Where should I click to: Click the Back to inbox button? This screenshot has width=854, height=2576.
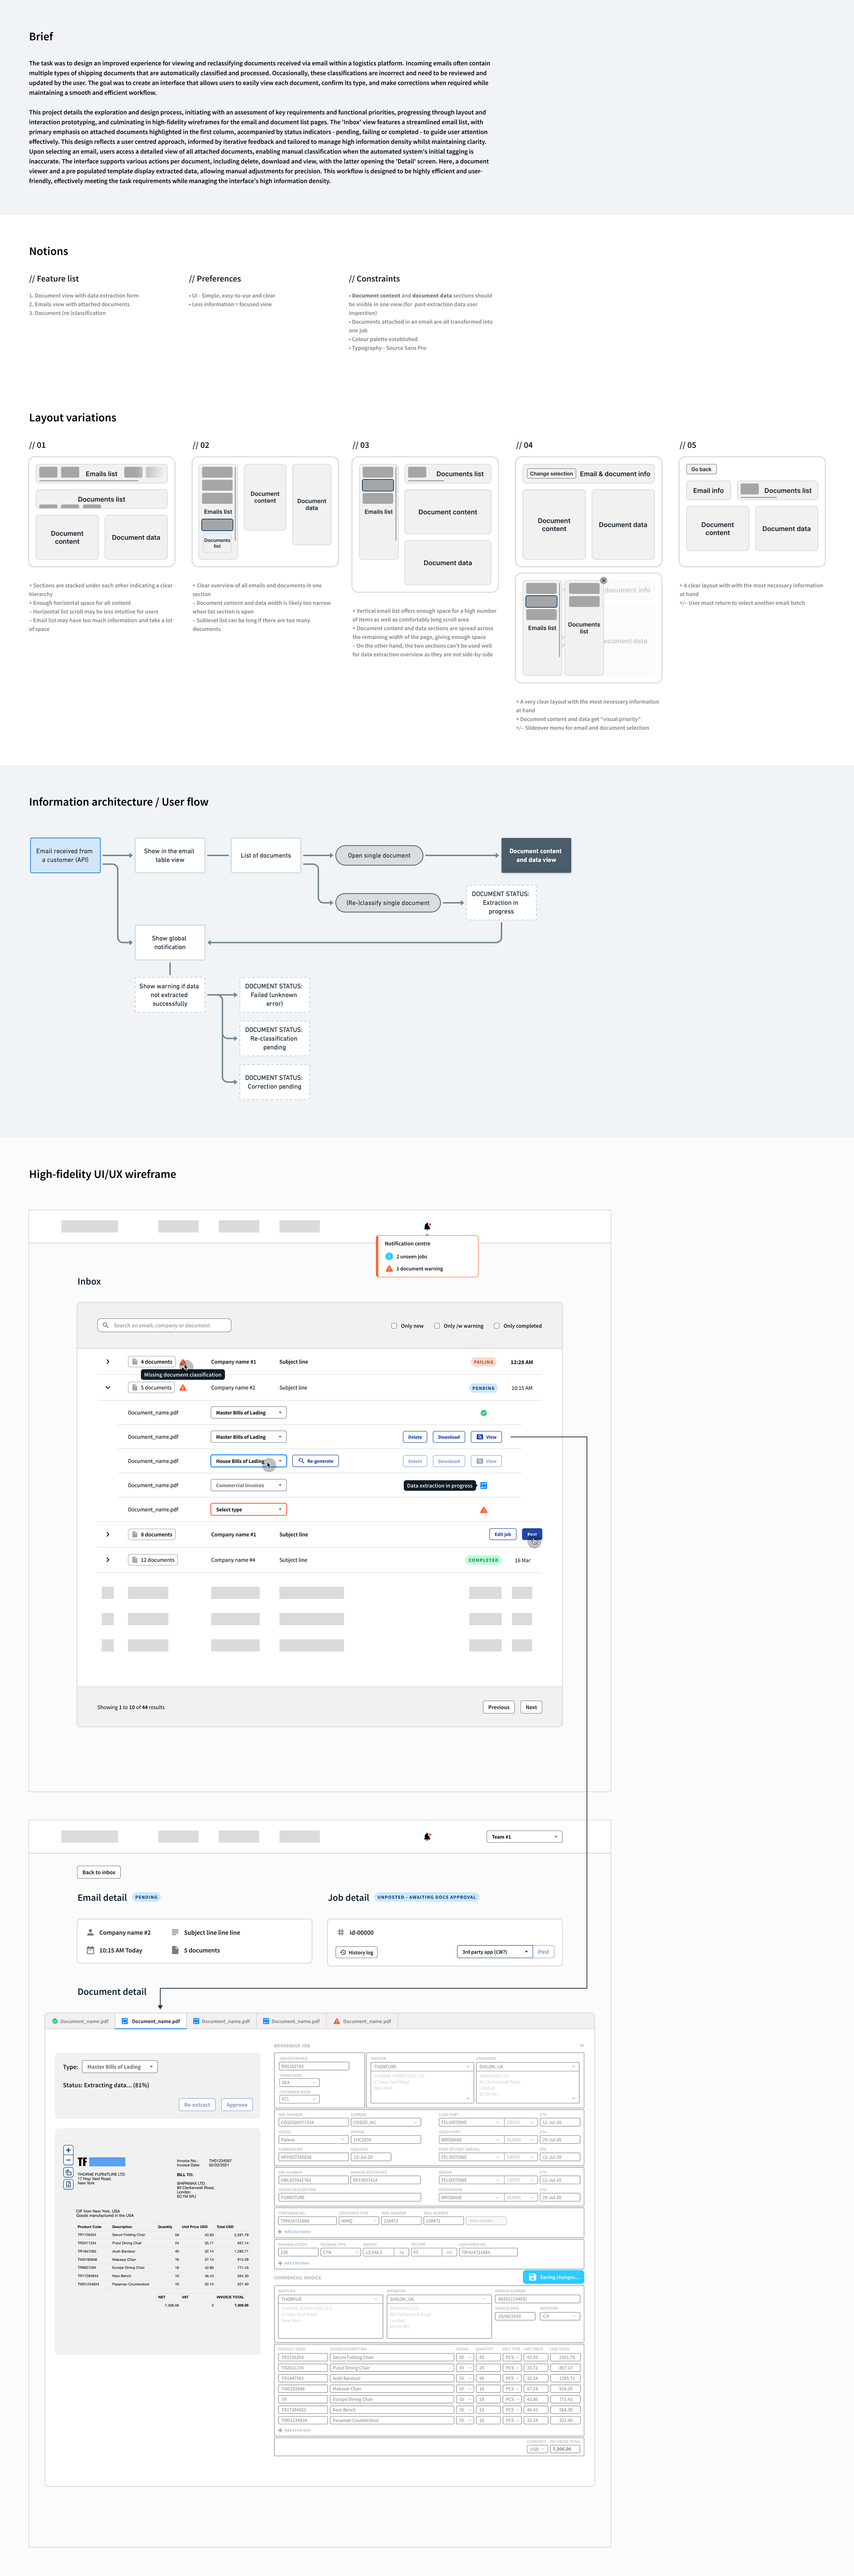[99, 1872]
